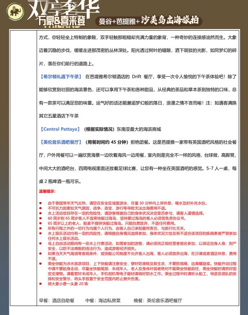Click the red 温馨提示 label

pyautogui.click(x=47, y=192)
